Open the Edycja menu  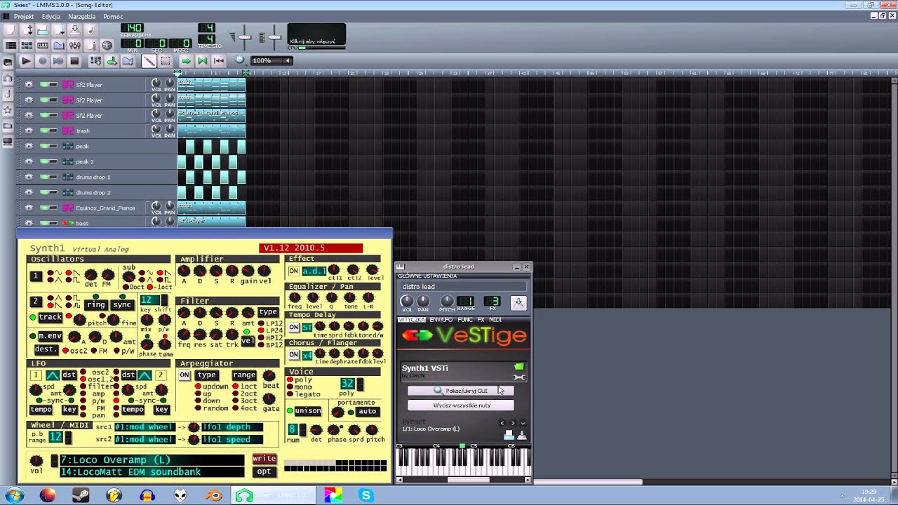point(51,16)
